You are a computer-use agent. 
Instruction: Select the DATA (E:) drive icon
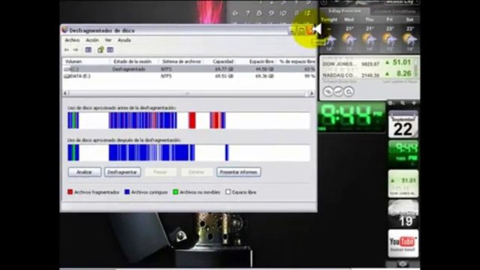67,76
